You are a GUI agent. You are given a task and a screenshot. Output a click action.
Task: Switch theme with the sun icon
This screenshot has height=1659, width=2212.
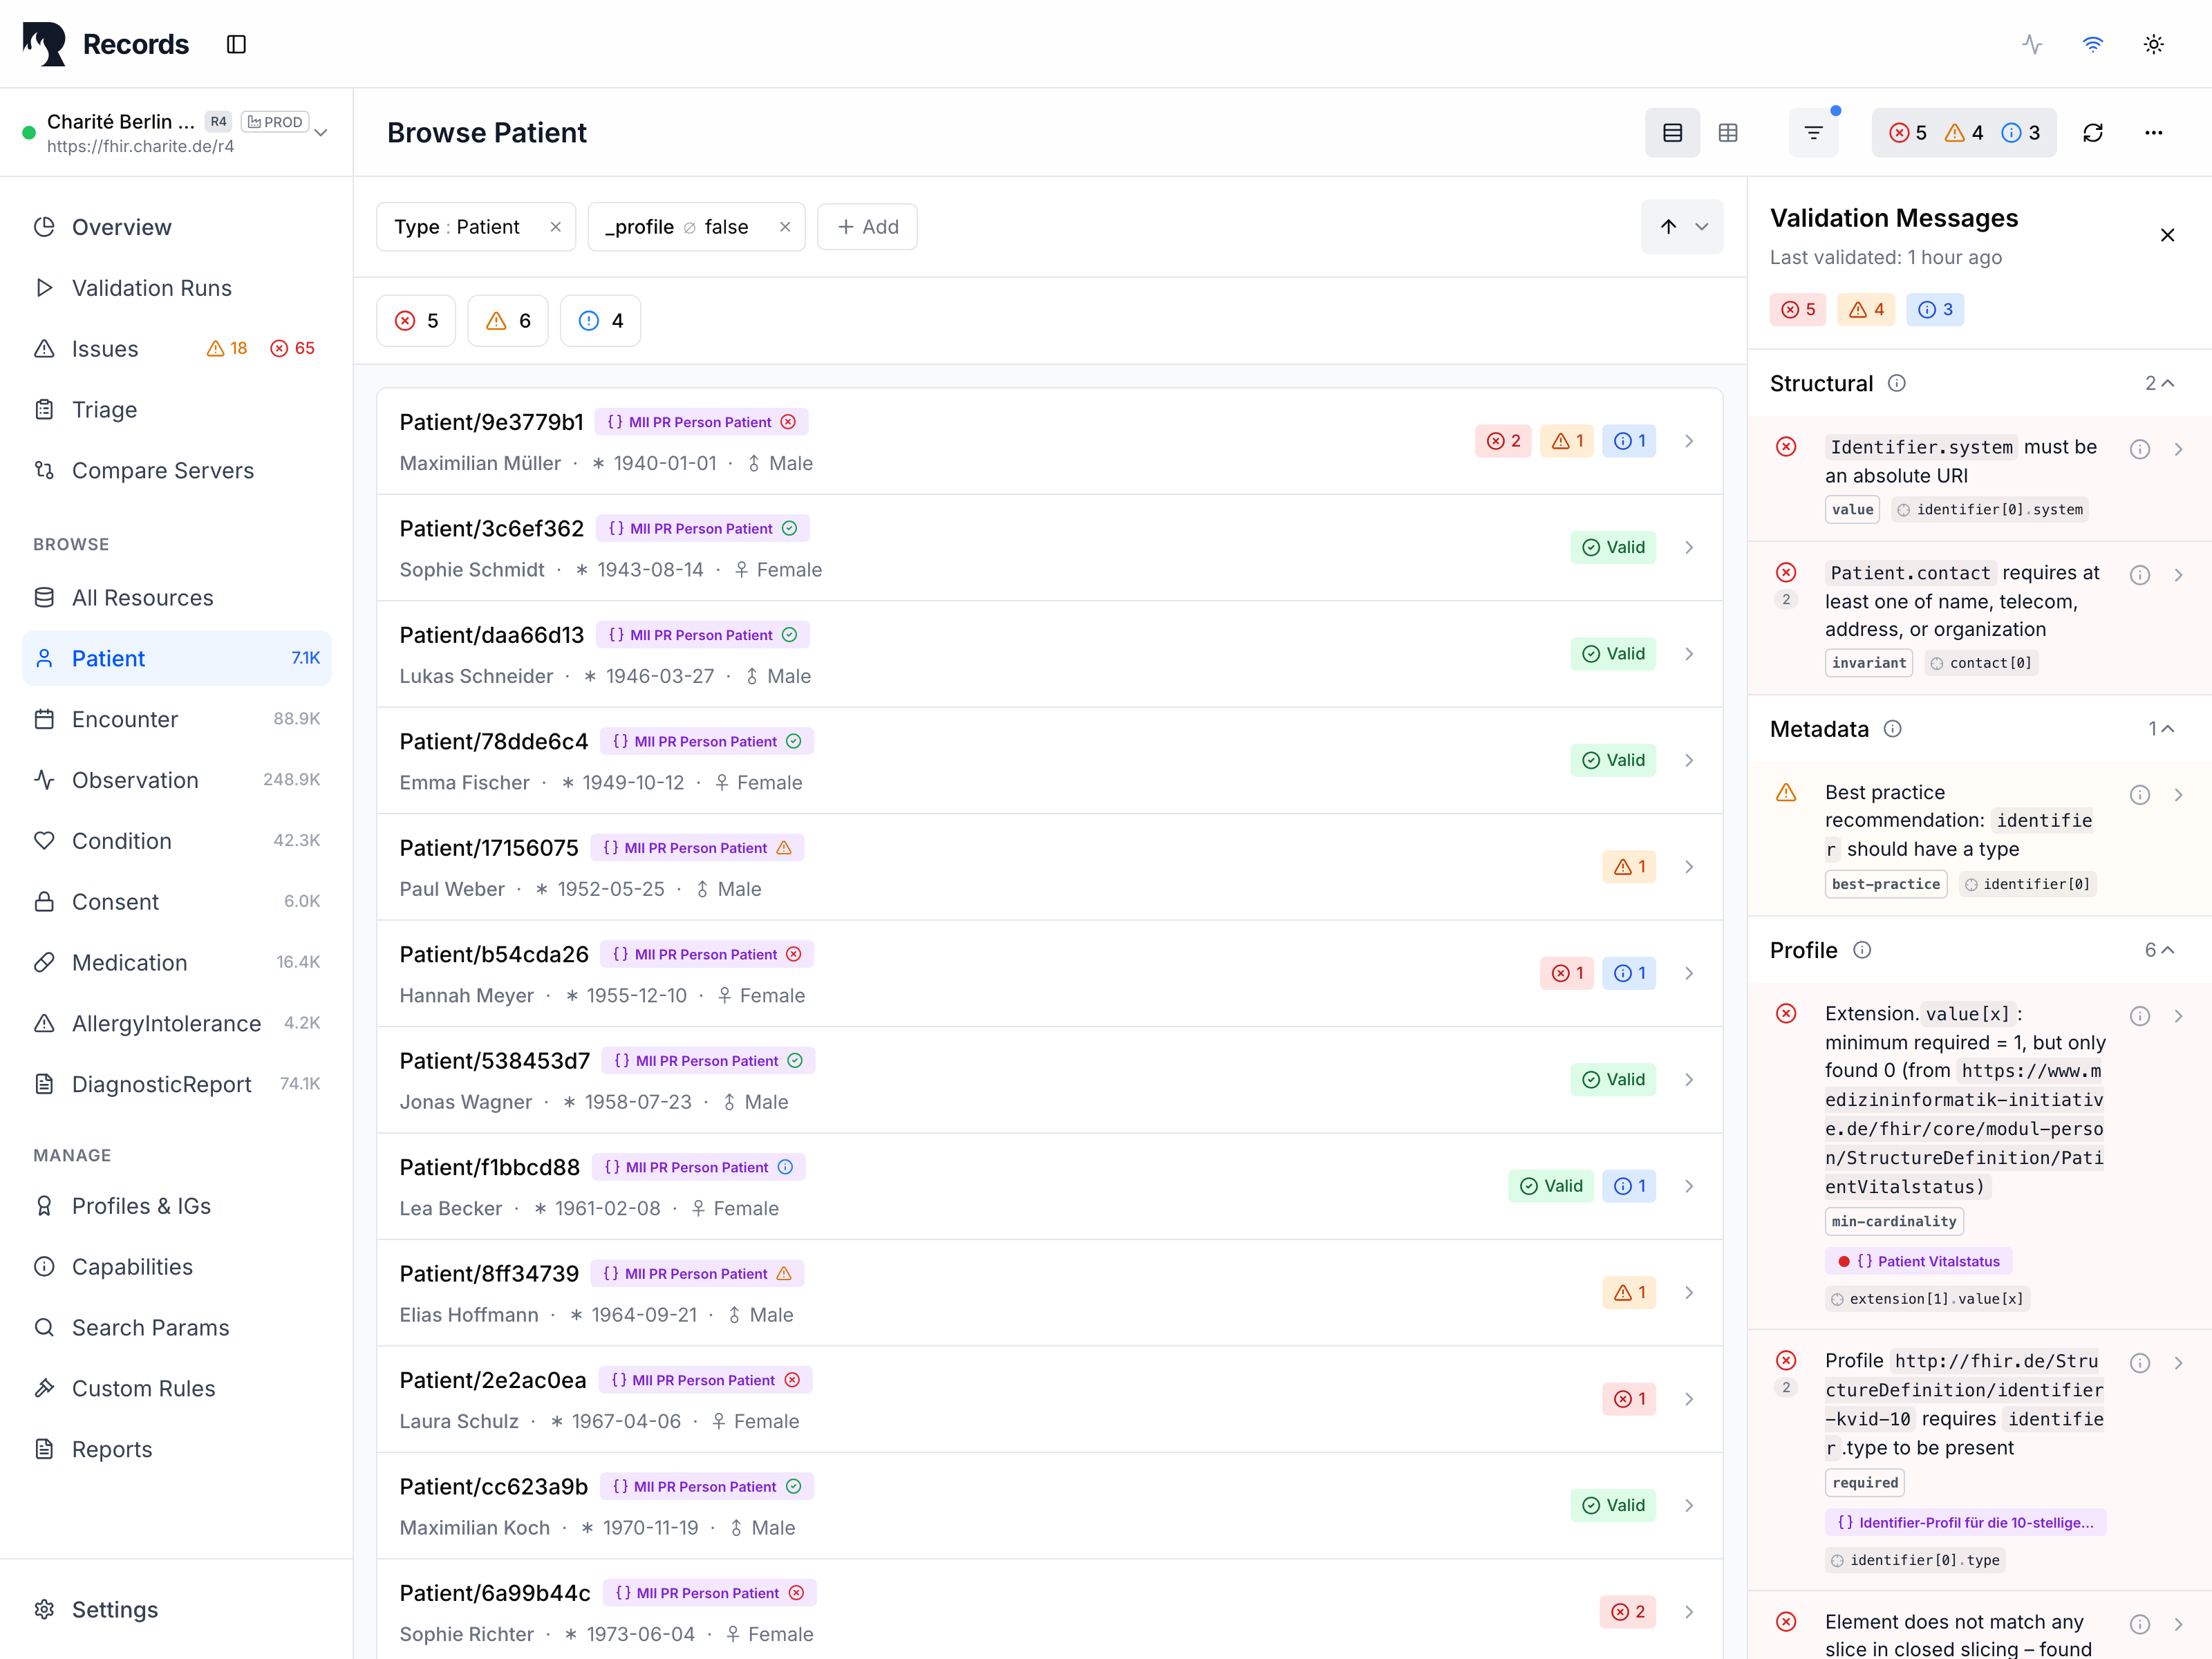[x=2153, y=44]
